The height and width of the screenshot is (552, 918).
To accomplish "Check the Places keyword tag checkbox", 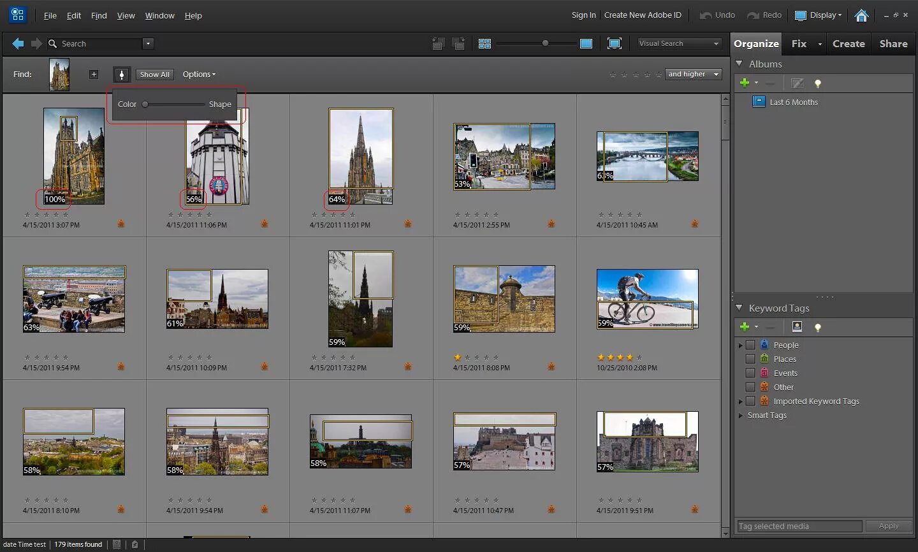I will 750,359.
